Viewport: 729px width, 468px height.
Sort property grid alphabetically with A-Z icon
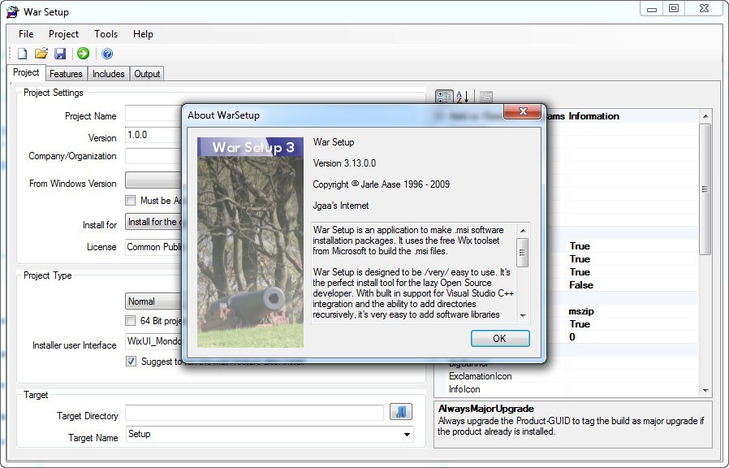[x=461, y=97]
